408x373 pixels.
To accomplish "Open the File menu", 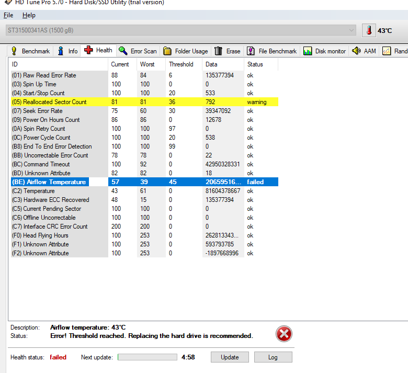I will click(8, 15).
